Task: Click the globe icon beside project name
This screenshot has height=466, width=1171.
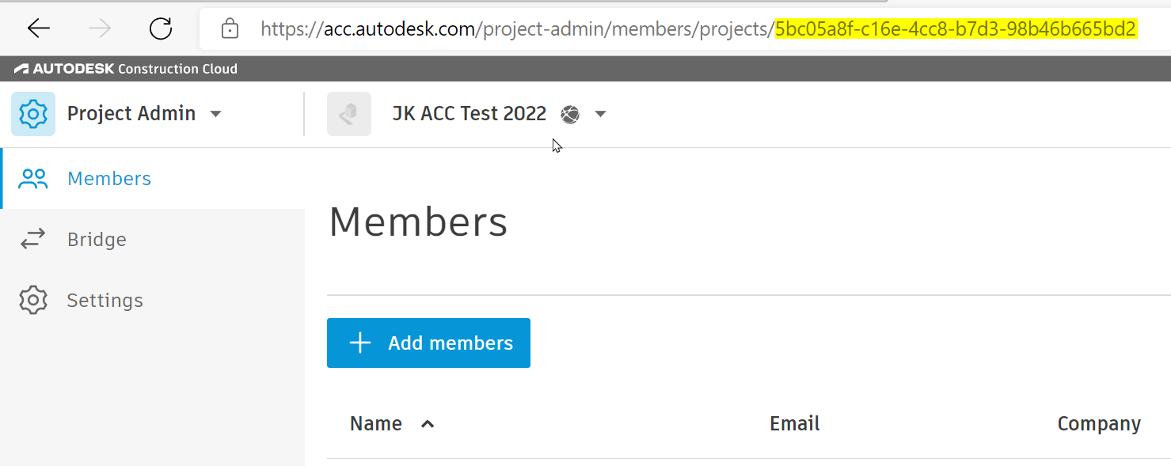Action: click(570, 115)
